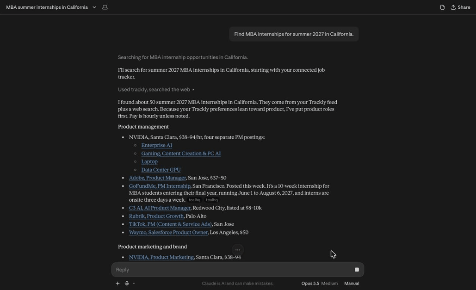Open the chat title dropdown chevron
Screen dimensions: 476x290
94,7
